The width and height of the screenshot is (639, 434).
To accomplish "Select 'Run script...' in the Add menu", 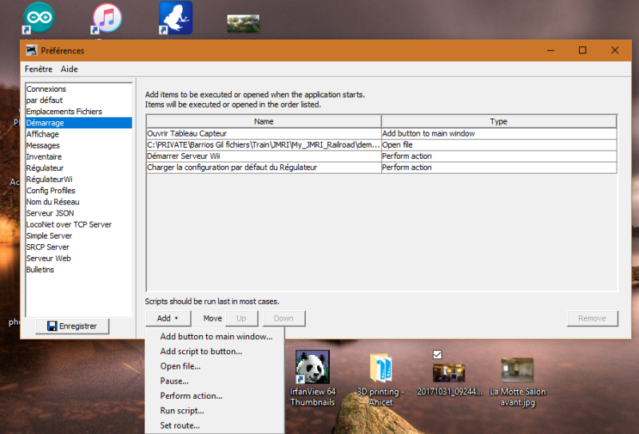I will pyautogui.click(x=182, y=411).
